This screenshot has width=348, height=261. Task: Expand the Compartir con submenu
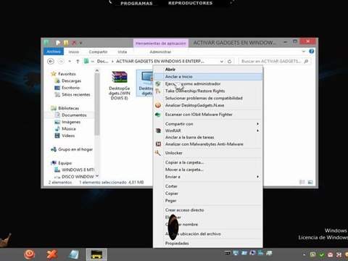pyautogui.click(x=208, y=124)
